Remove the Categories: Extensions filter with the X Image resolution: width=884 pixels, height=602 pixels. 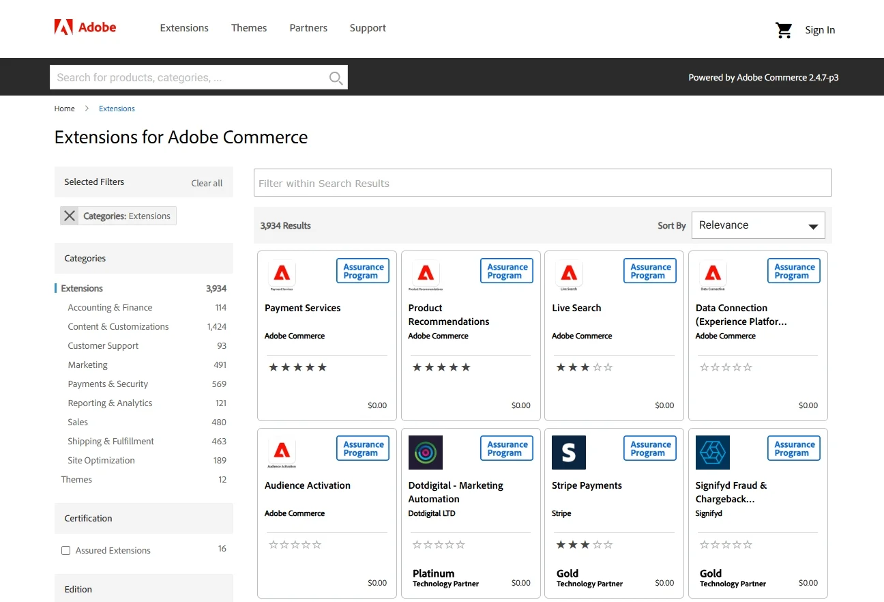[x=70, y=216]
